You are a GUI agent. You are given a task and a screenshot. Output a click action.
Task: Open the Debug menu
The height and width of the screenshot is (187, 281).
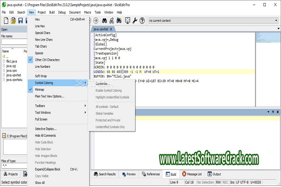click(62, 12)
